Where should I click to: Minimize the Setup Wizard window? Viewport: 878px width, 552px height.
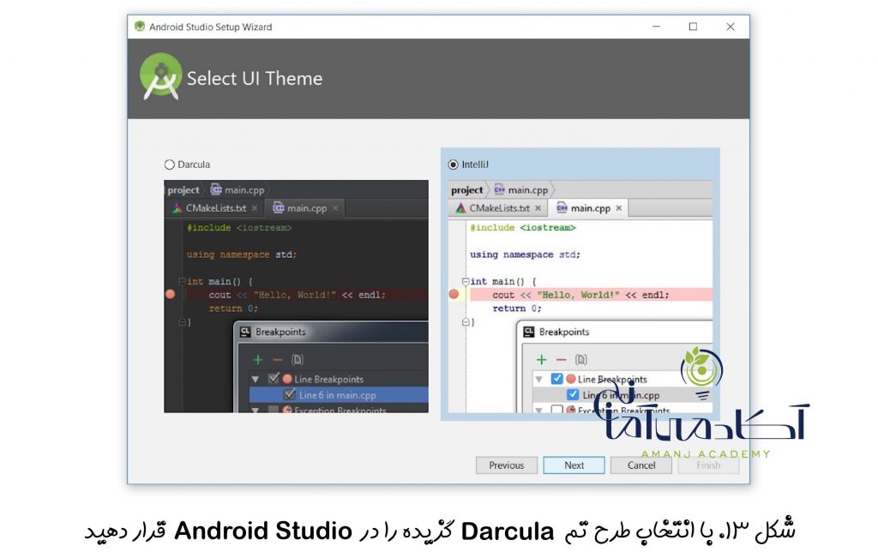[656, 27]
